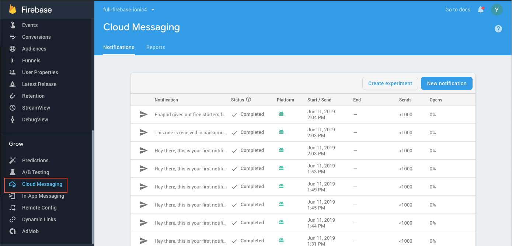The width and height of the screenshot is (512, 246).
Task: Open the help question mark icon
Action: click(x=498, y=29)
